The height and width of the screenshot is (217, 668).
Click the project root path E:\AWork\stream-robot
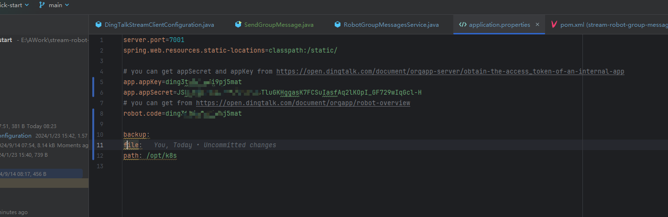(55, 40)
